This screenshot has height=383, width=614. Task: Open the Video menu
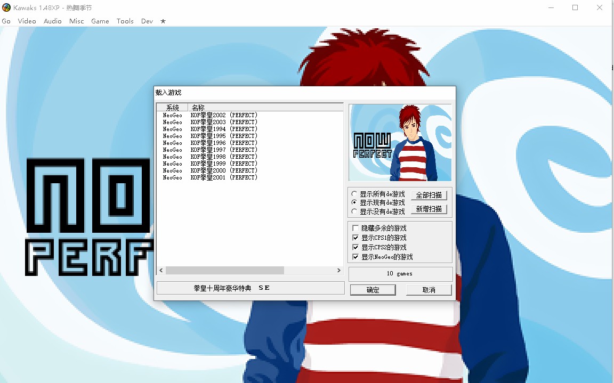[27, 21]
